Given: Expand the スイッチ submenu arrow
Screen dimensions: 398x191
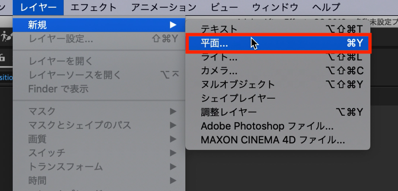Looking at the screenshot, I should click(173, 153).
